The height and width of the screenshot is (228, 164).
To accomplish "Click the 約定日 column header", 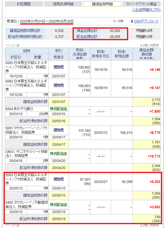I will 16,57.
